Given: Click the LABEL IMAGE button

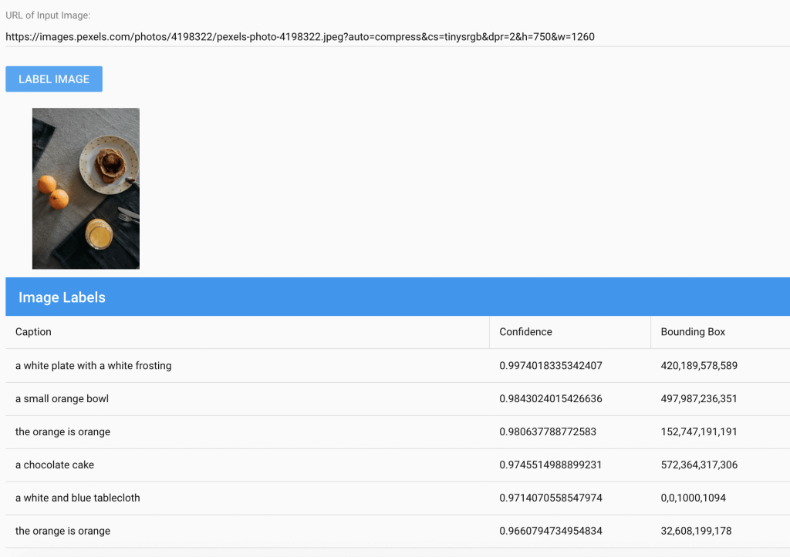Looking at the screenshot, I should (54, 79).
